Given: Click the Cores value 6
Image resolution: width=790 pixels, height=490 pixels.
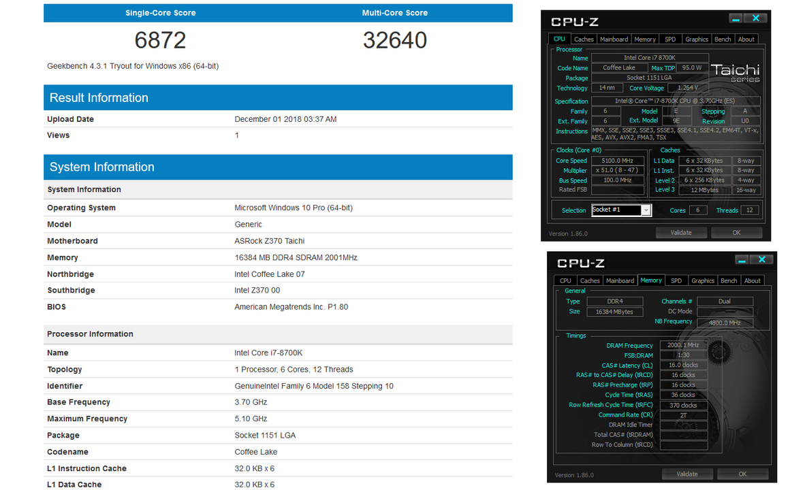Looking at the screenshot, I should pyautogui.click(x=698, y=210).
